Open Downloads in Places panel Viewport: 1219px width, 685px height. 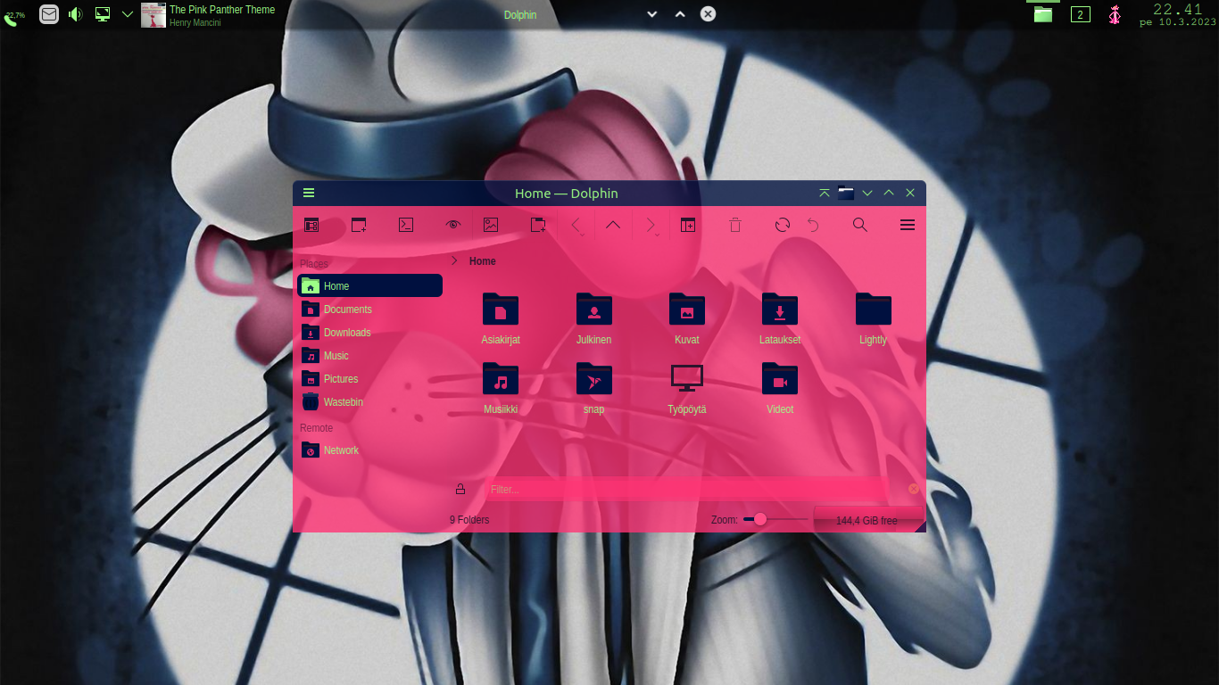tap(370, 332)
